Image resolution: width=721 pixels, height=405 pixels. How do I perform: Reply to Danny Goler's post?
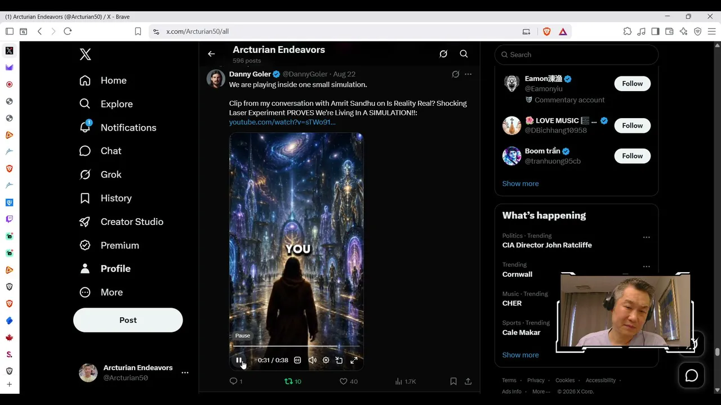coord(236,381)
